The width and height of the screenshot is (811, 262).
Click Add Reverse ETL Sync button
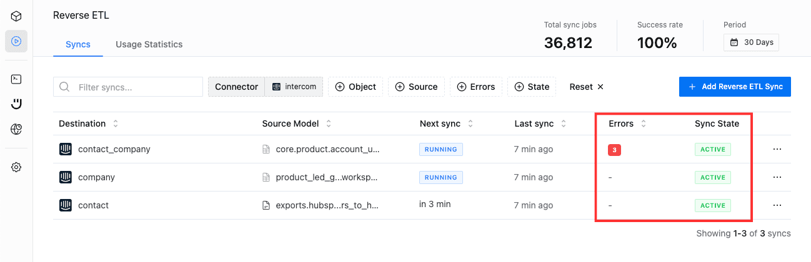pos(735,87)
